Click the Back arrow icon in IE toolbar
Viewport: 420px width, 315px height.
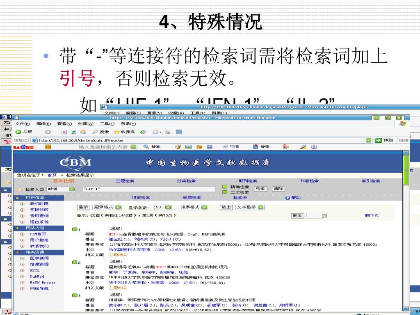click(x=18, y=132)
